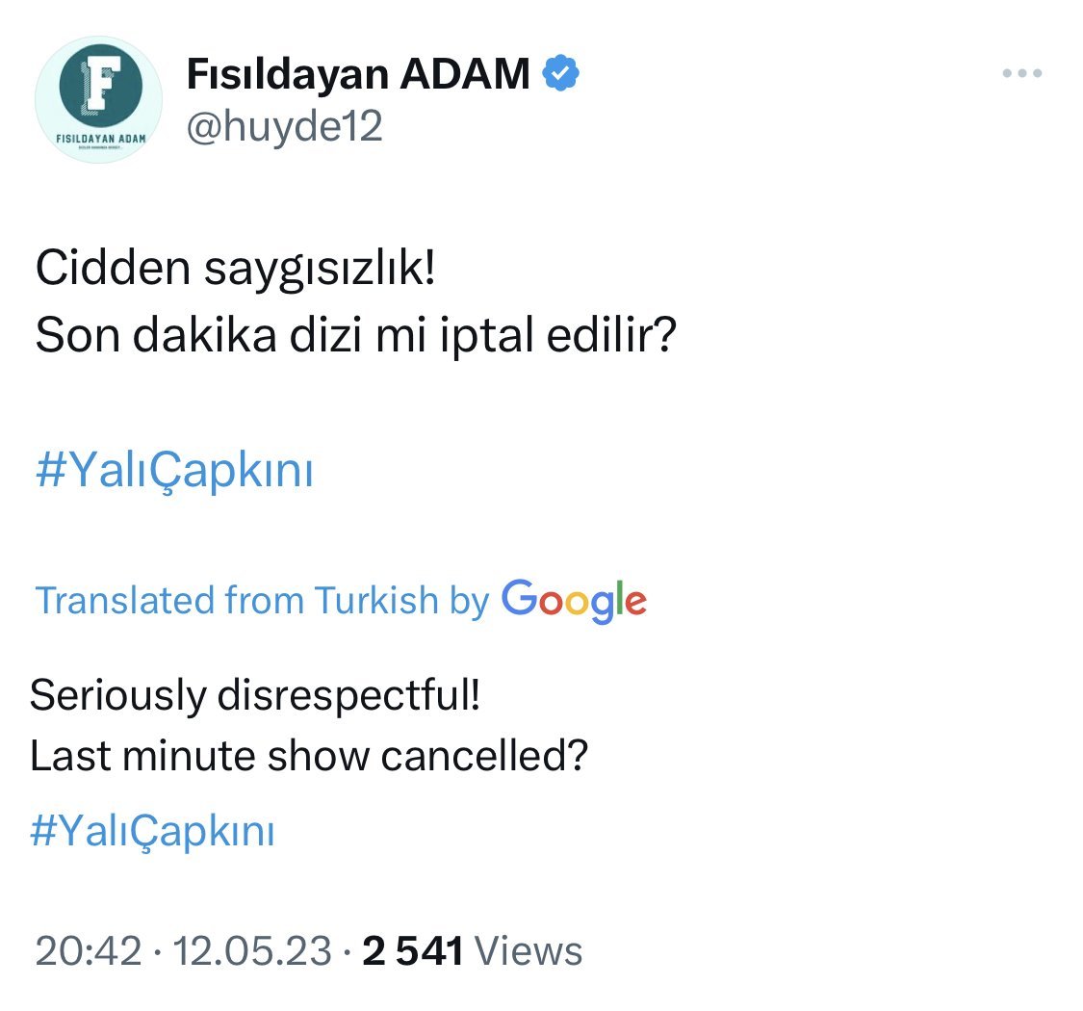Screen dimensions: 1083x1011
Task: Click the line "Cidden saygısızlık!"
Action: (236, 271)
